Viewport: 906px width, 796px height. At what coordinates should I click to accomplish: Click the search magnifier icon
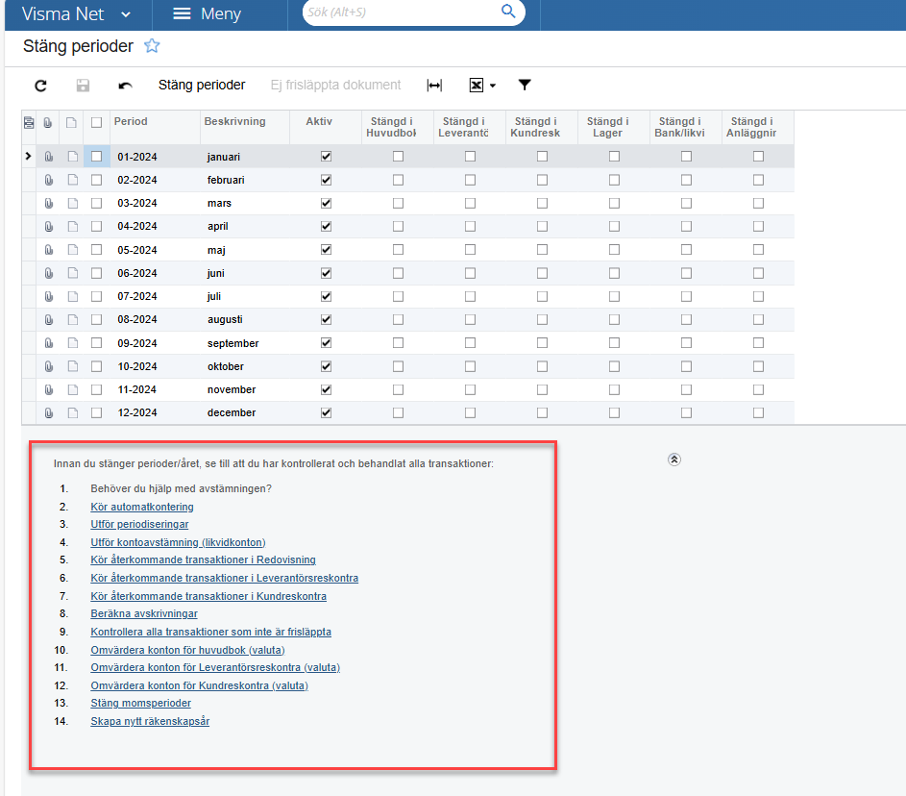(508, 12)
